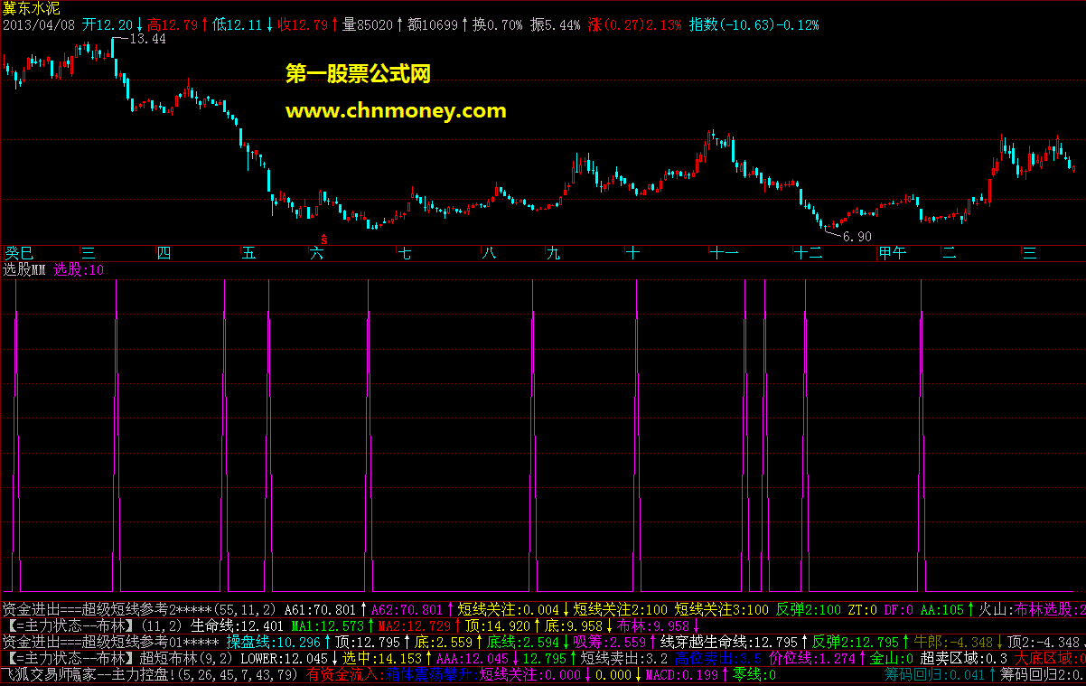This screenshot has width=1086, height=686.
Task: Click the 生命线:12.401 value
Action: coord(238,625)
